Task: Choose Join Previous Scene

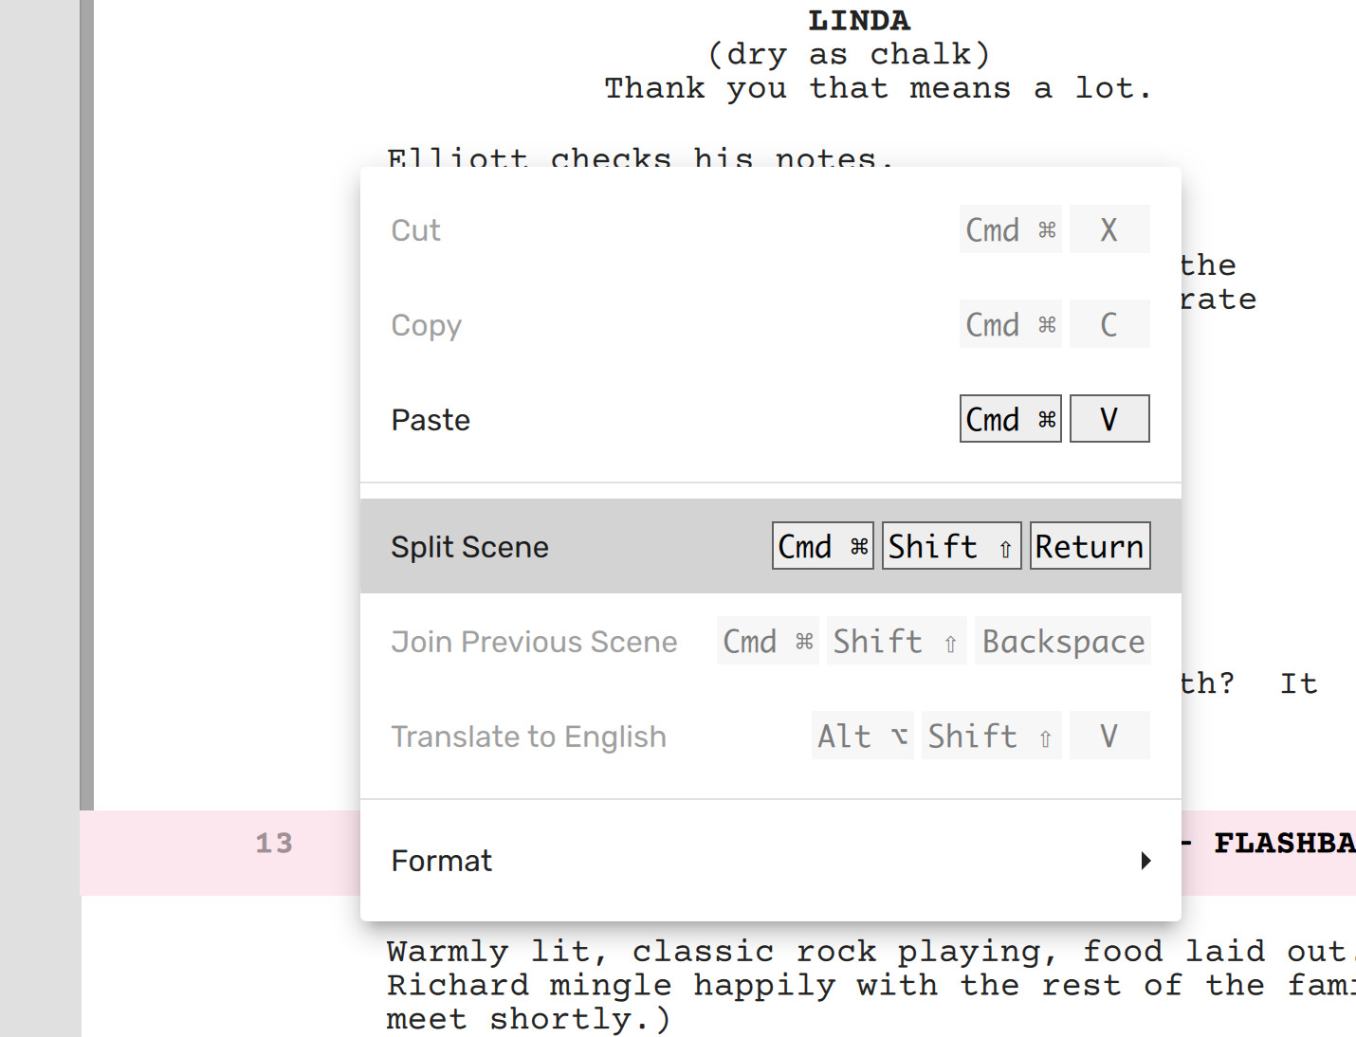Action: (x=534, y=642)
